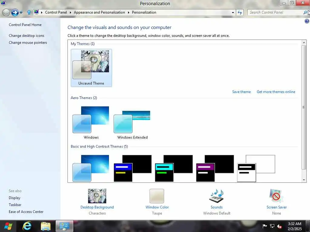
Task: Click the search magnifier icon
Action: click(x=305, y=12)
